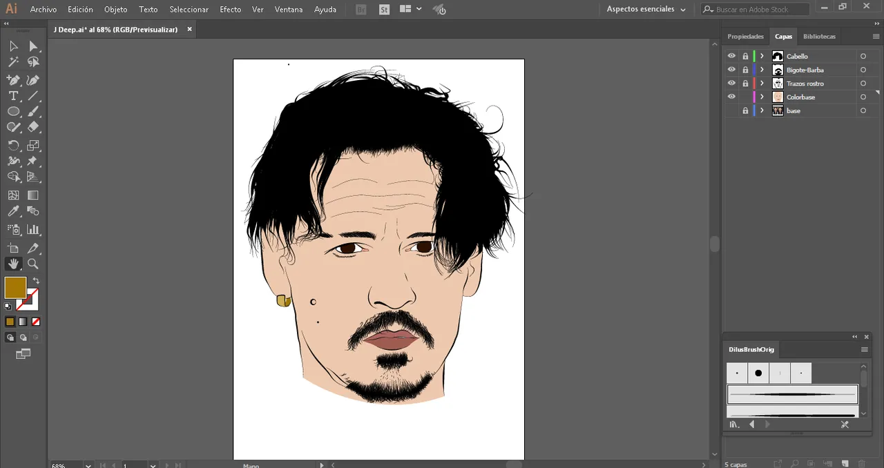884x468 pixels.
Task: Activate the Shape Builder tool
Action: click(x=13, y=177)
